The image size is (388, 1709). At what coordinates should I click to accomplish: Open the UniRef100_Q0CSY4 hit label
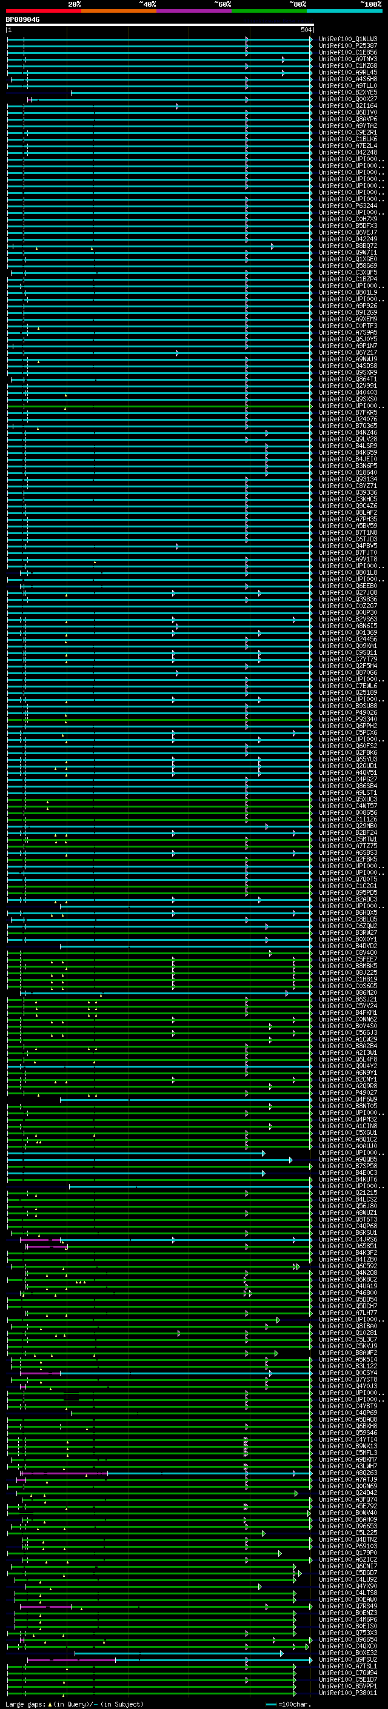click(x=348, y=1373)
